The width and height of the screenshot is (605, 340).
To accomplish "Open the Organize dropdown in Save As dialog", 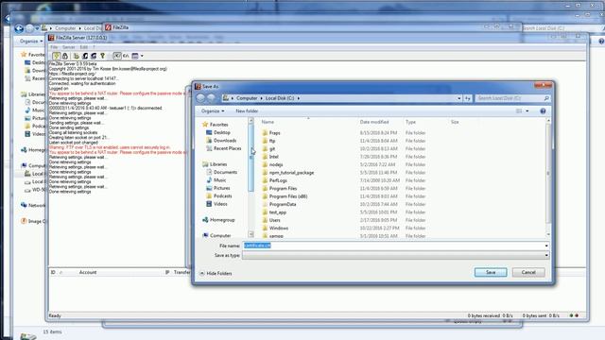I will click(213, 111).
